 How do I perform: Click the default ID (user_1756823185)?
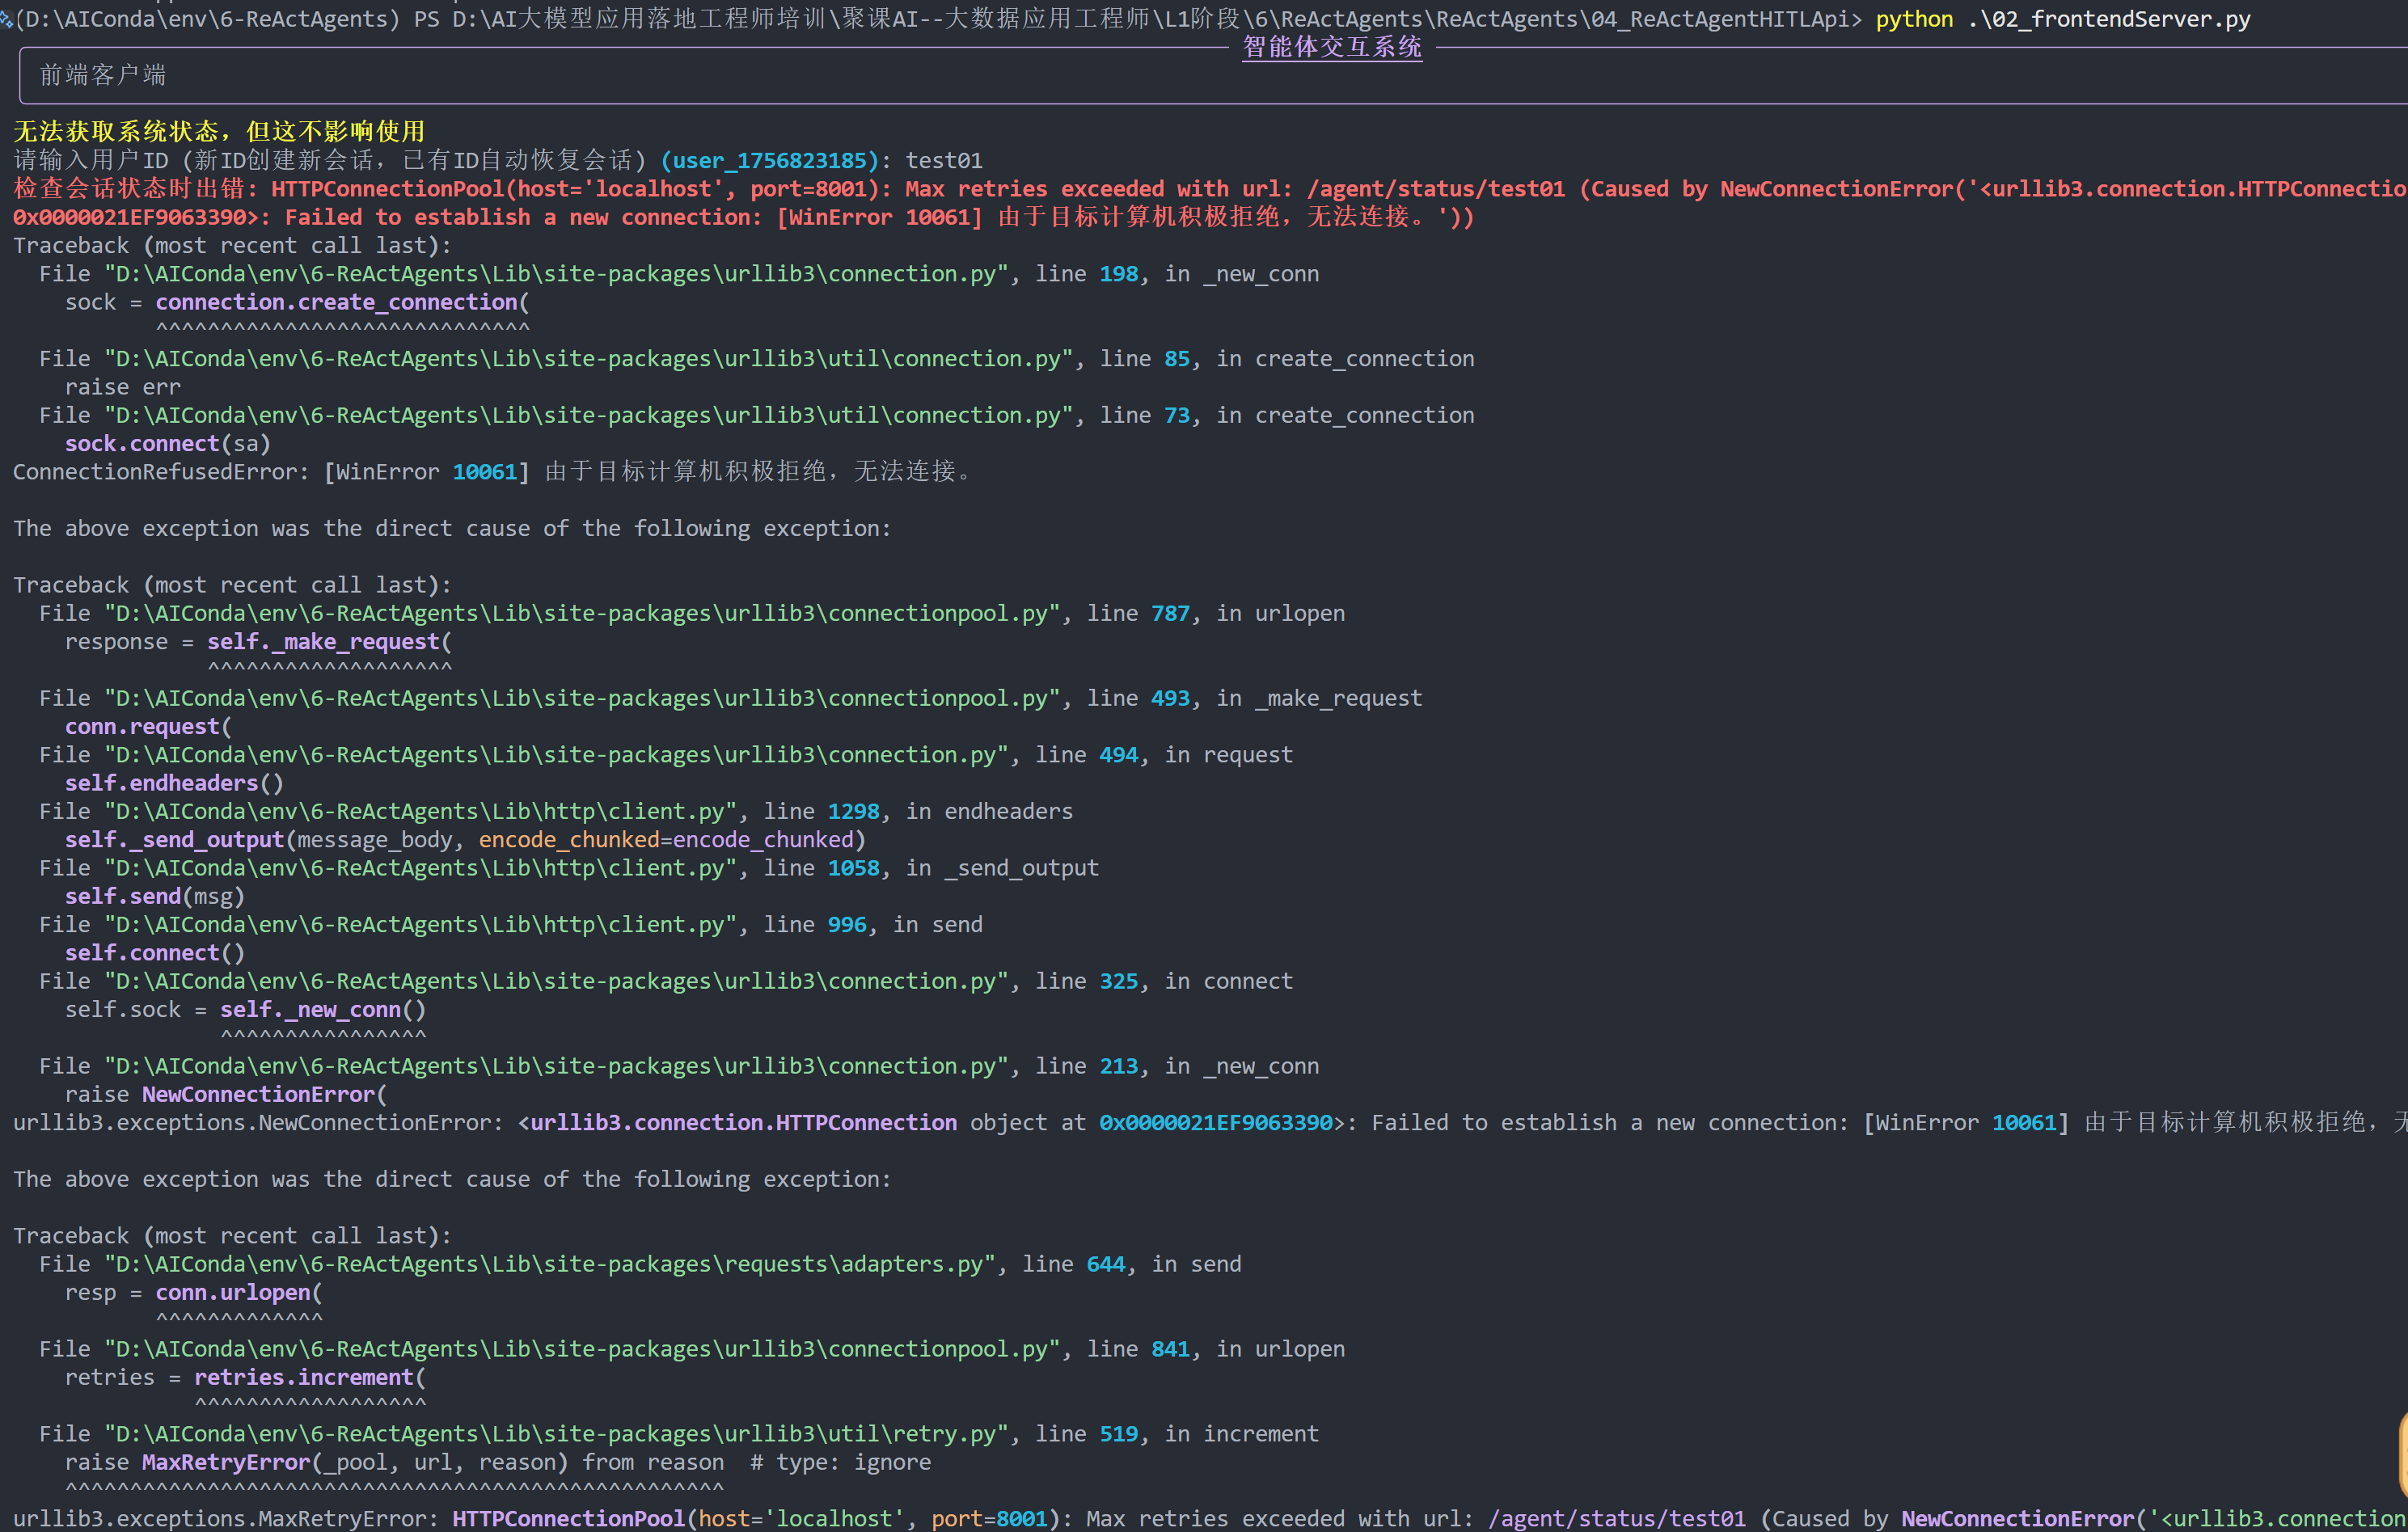click(x=769, y=161)
